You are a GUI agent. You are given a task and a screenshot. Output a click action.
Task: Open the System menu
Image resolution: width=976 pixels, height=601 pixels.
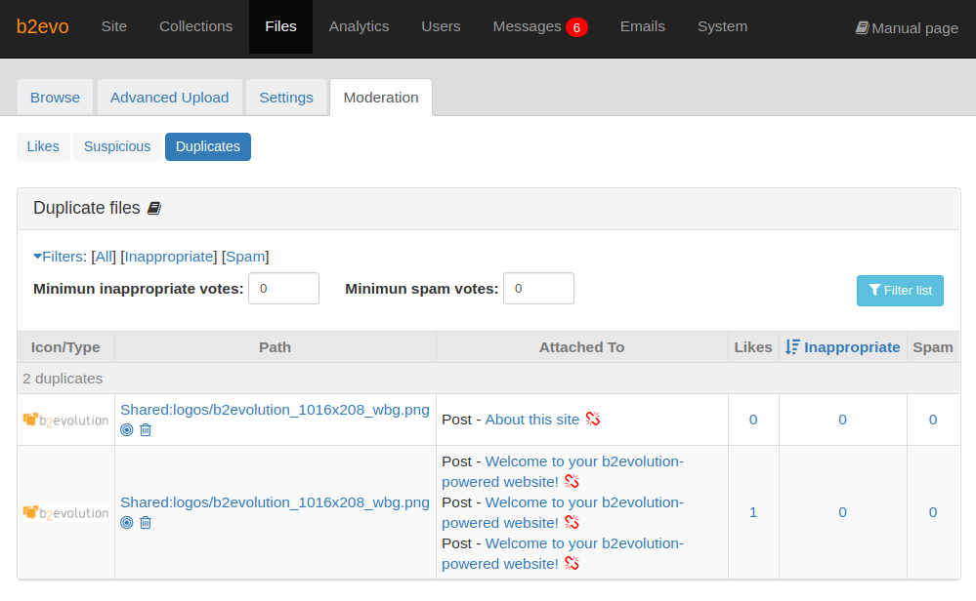[722, 26]
